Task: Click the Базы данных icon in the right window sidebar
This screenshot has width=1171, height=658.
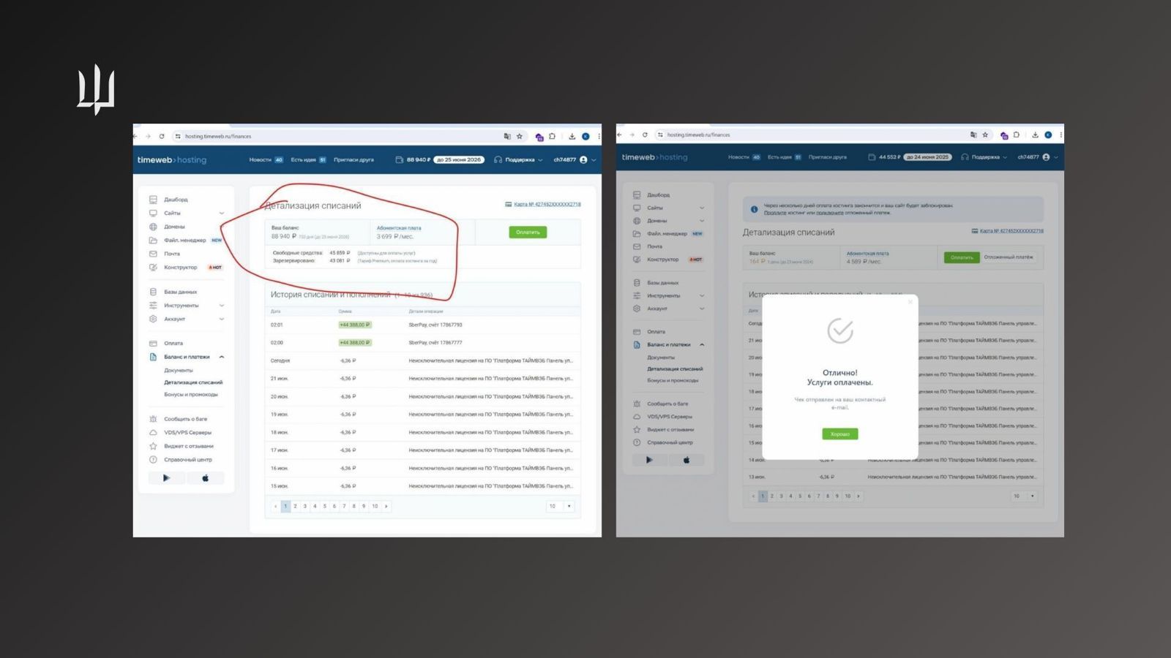Action: pyautogui.click(x=637, y=283)
